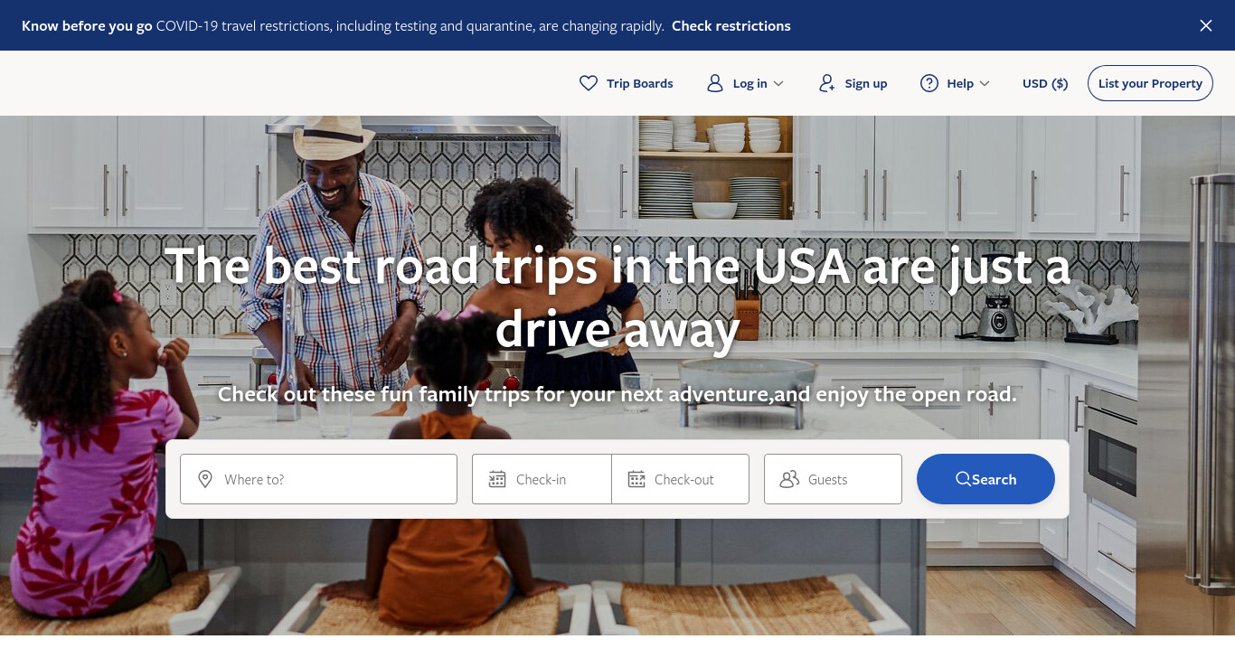Focus the Where to? destination field
The image size is (1235, 658).
click(318, 479)
